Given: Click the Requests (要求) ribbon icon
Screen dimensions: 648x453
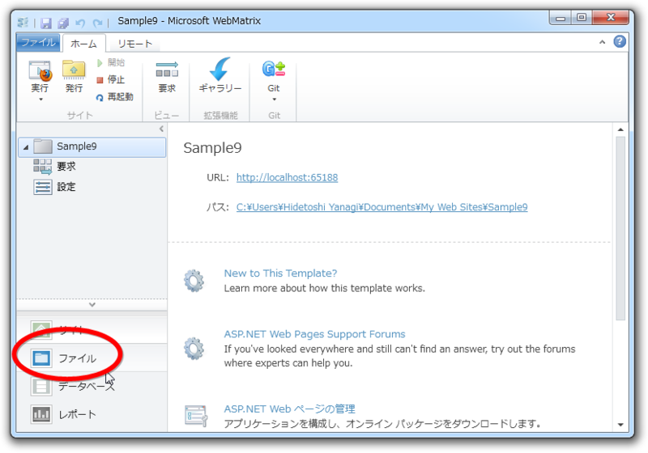Looking at the screenshot, I should [167, 70].
